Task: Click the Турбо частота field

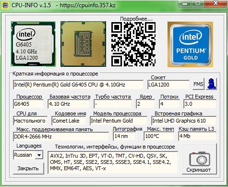Action: (x=113, y=104)
